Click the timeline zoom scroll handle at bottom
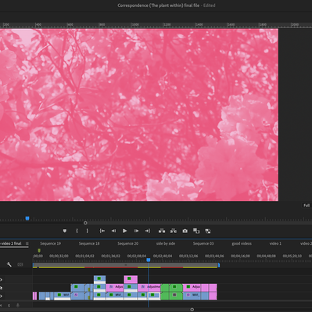Screen dimensions: 312x312 [192, 310]
